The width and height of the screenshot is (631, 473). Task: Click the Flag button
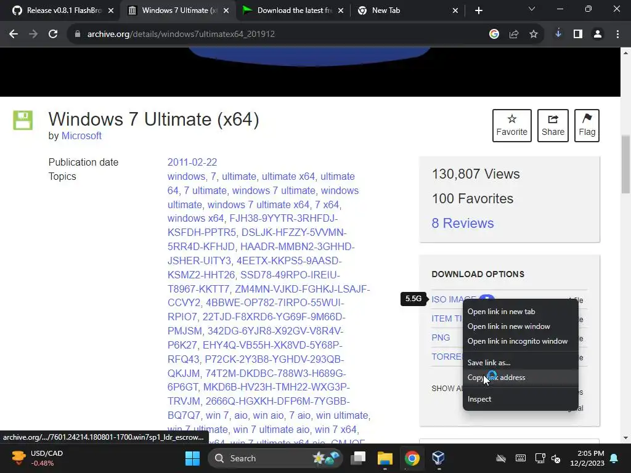587,126
